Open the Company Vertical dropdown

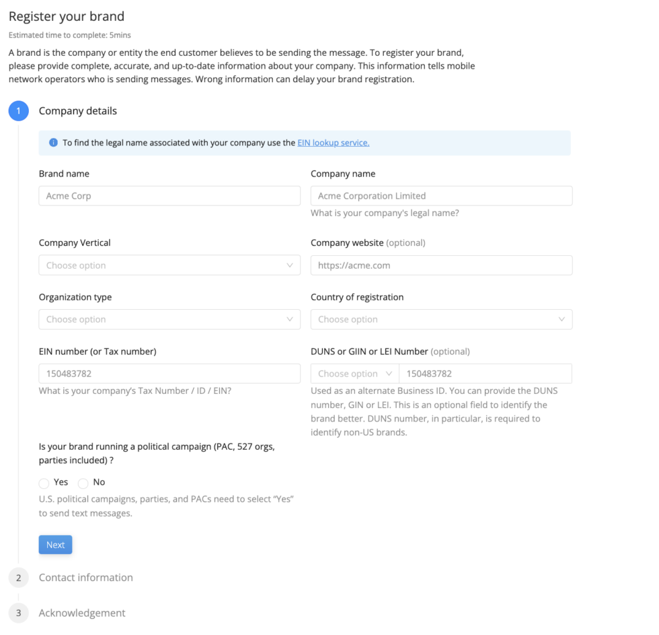tap(168, 265)
